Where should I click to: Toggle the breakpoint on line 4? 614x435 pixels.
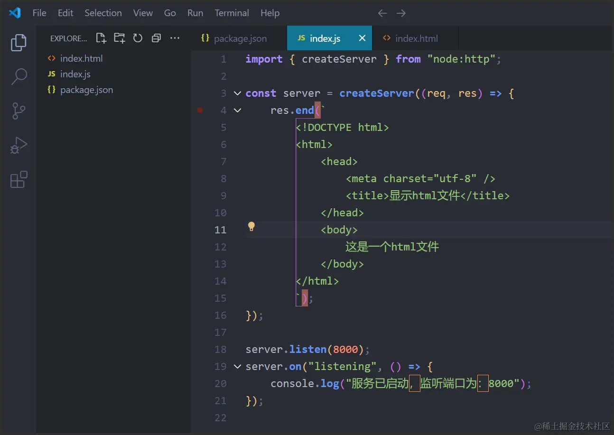click(x=200, y=110)
